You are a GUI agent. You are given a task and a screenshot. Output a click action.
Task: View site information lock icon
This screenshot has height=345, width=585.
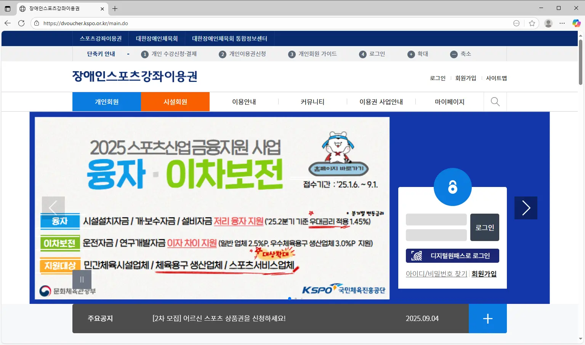pyautogui.click(x=37, y=23)
